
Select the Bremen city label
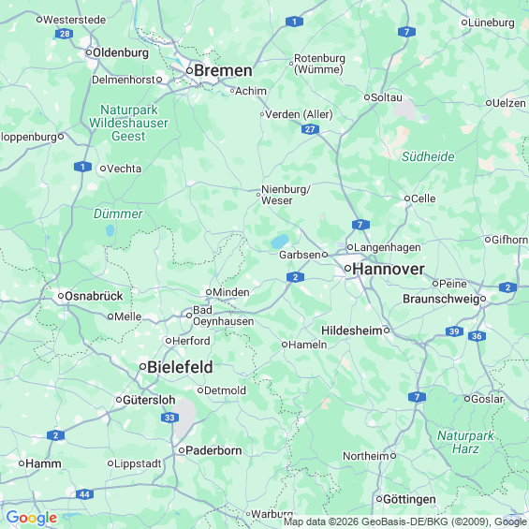(224, 71)
